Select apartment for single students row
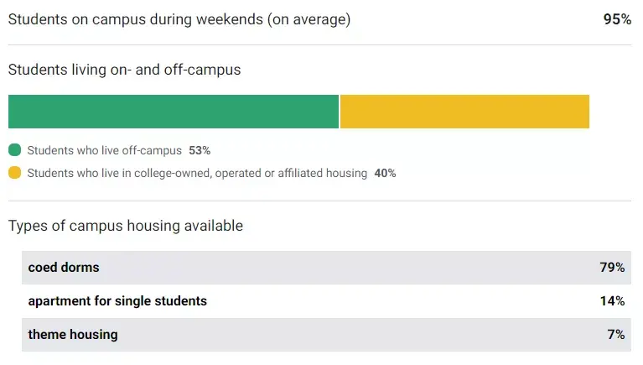Image resolution: width=643 pixels, height=365 pixels. (326, 301)
